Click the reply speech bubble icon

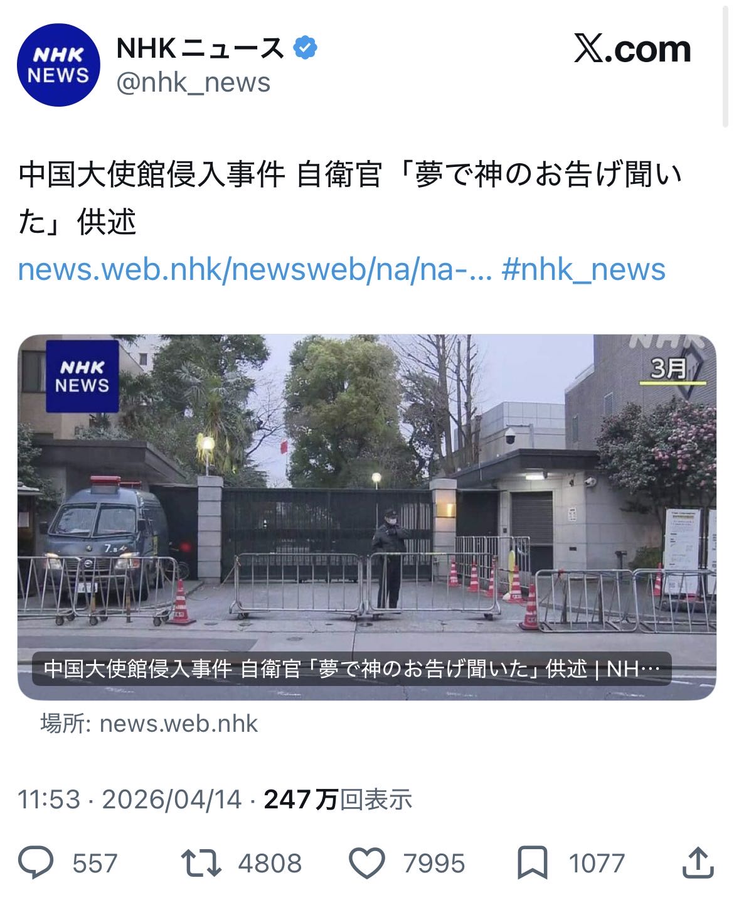pos(36,862)
